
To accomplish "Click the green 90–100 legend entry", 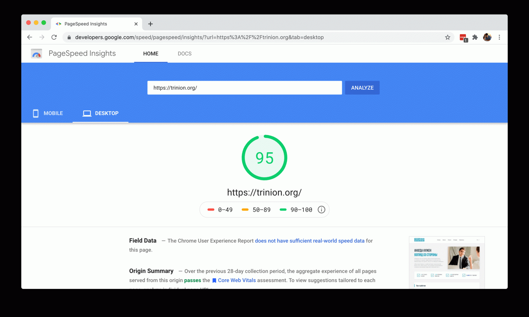I will 296,210.
